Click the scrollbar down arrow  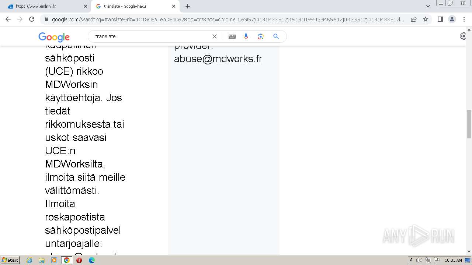click(x=469, y=251)
